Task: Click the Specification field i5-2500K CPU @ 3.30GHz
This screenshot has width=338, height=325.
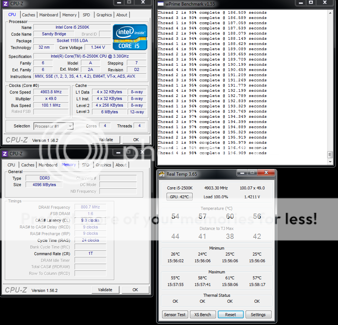Action: point(90,56)
